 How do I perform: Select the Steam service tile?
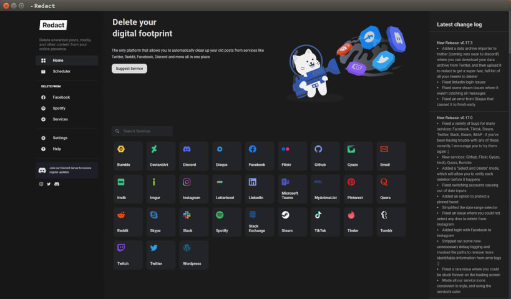[293, 222]
